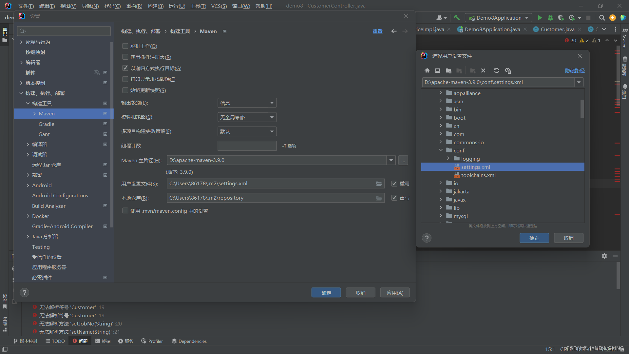Click delete X icon in file chooser toolbar
The image size is (629, 354).
(x=483, y=70)
